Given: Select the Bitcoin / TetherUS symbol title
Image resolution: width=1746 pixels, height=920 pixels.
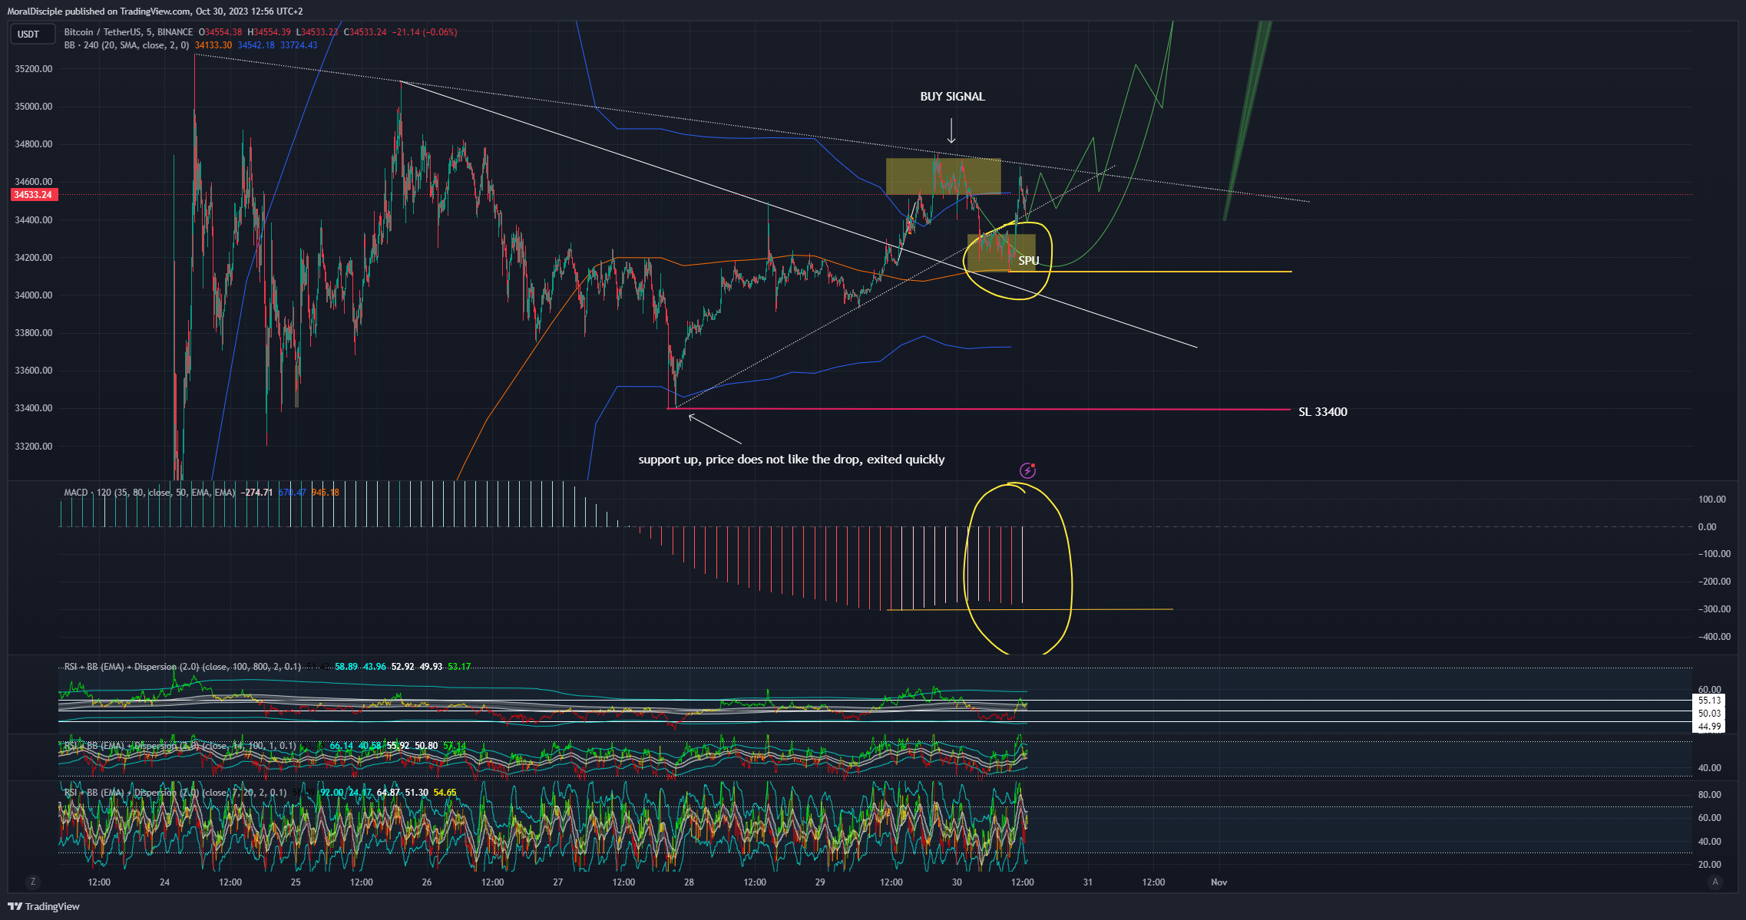Looking at the screenshot, I should tap(128, 32).
